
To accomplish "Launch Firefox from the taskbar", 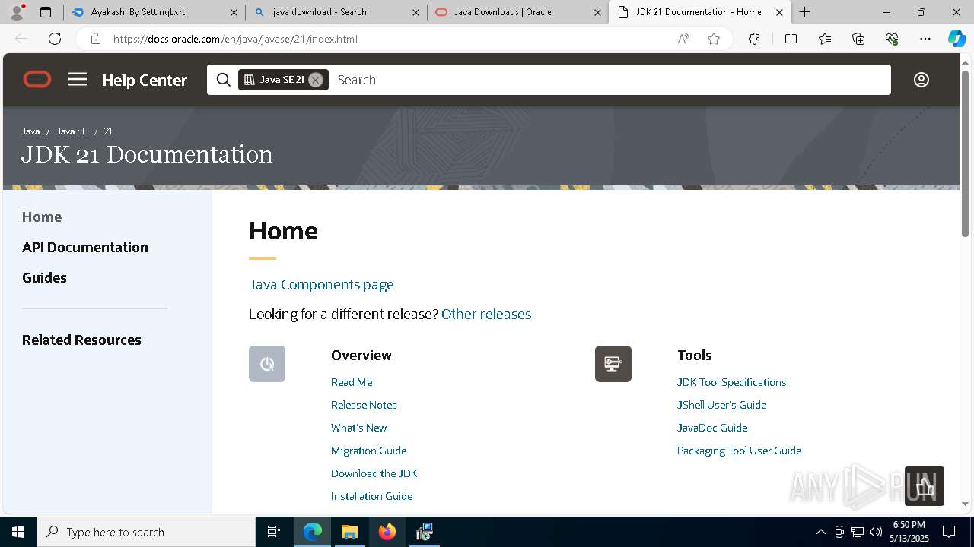I will [x=387, y=532].
